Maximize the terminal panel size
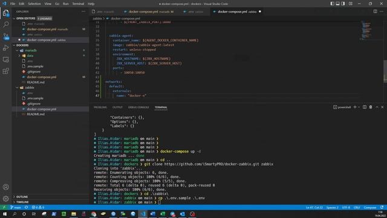This screenshot has height=218, width=387. [x=377, y=107]
